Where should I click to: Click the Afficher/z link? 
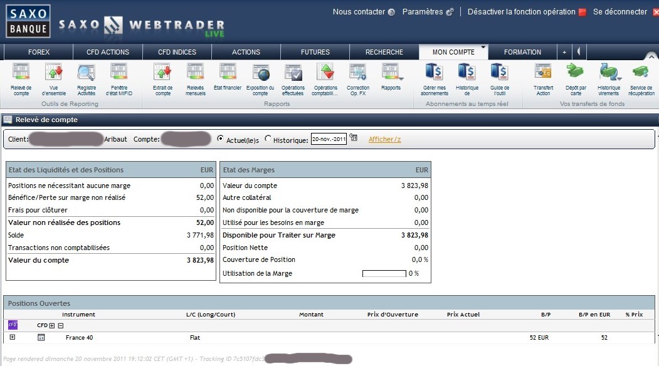point(384,139)
